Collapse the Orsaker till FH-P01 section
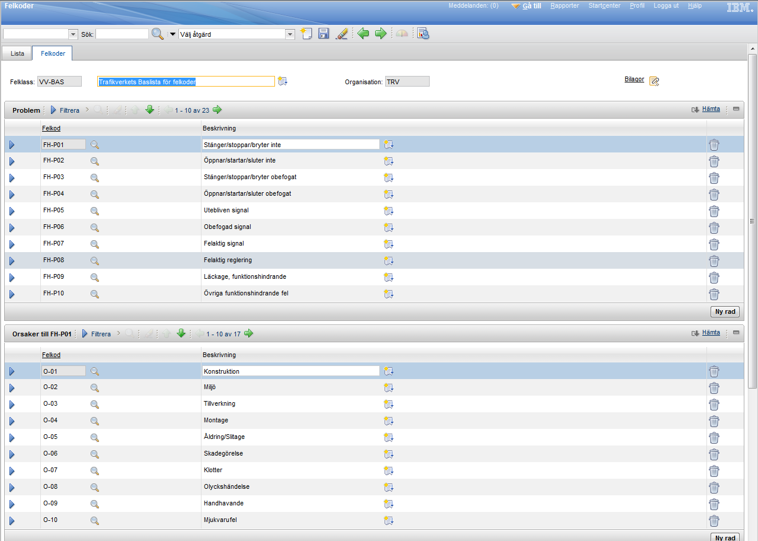This screenshot has height=541, width=758. [736, 333]
